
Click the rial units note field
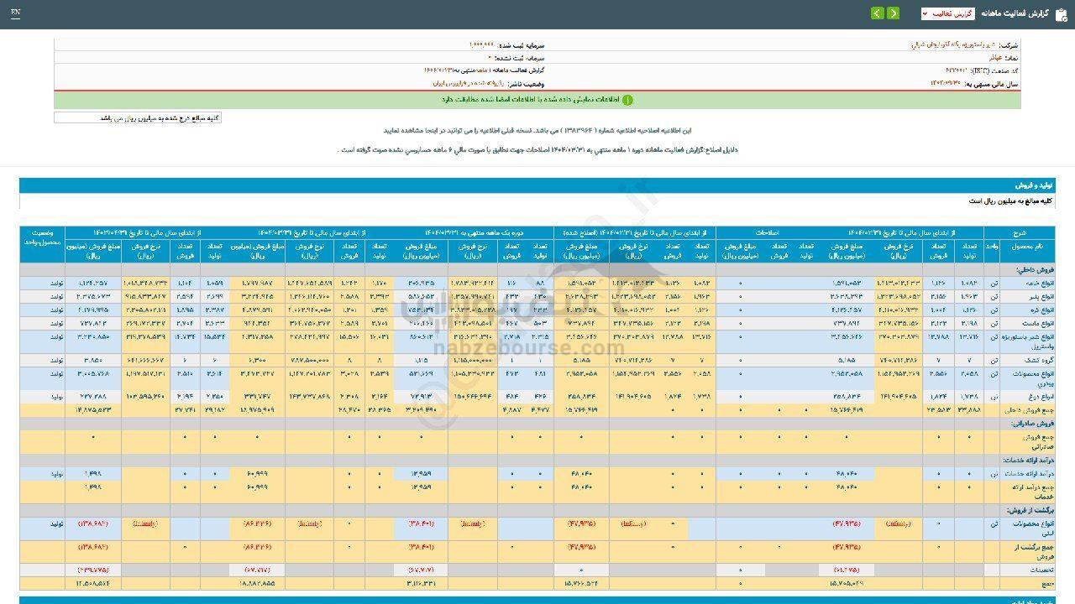pyautogui.click(x=138, y=118)
